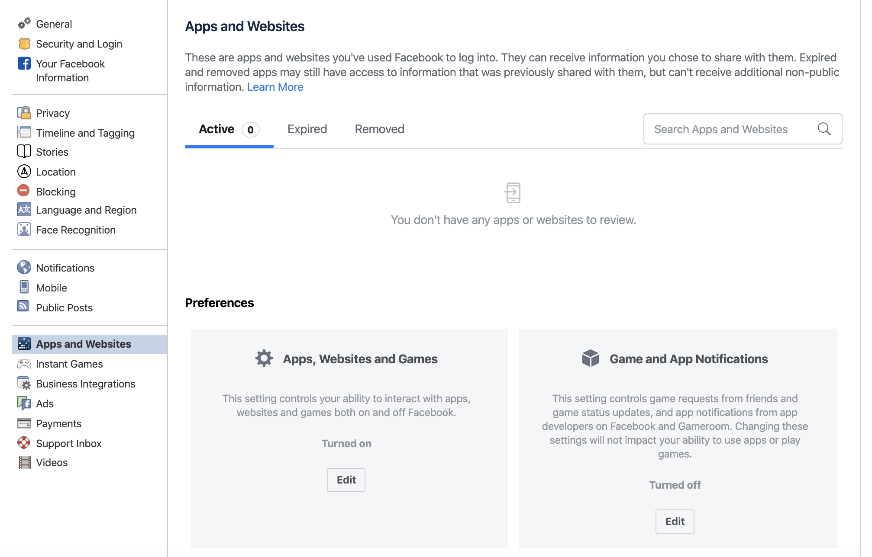
Task: Edit Apps, Websites and Games setting
Action: pyautogui.click(x=346, y=480)
